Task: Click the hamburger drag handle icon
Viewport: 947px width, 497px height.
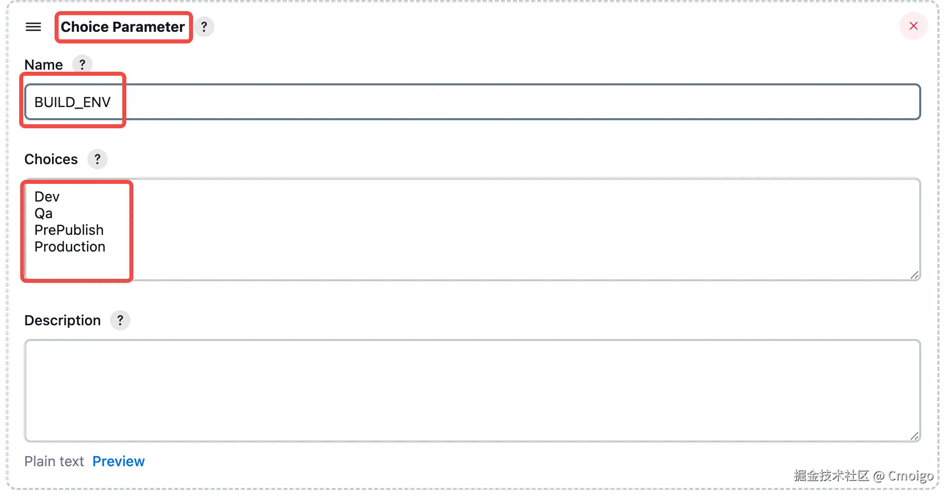Action: coord(33,27)
